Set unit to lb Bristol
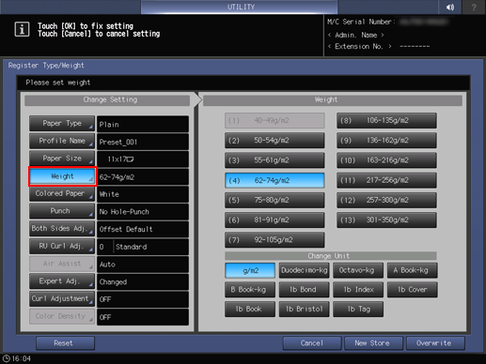 305,310
